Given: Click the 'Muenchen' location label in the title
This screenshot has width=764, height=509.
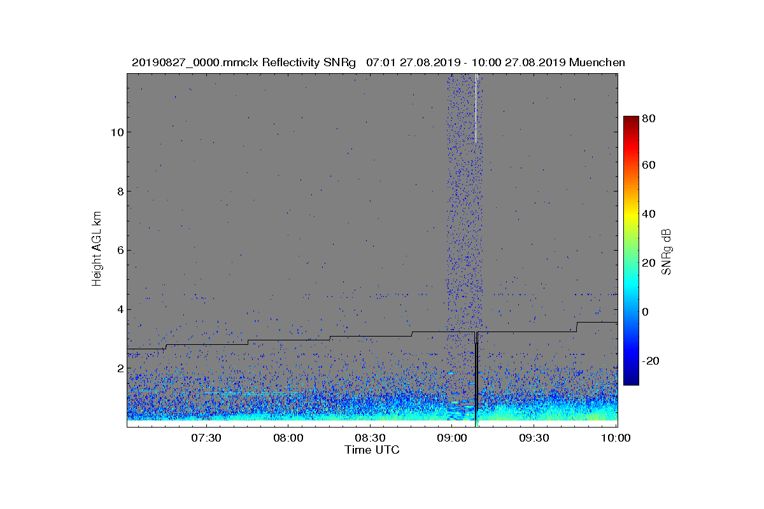Looking at the screenshot, I should 597,62.
